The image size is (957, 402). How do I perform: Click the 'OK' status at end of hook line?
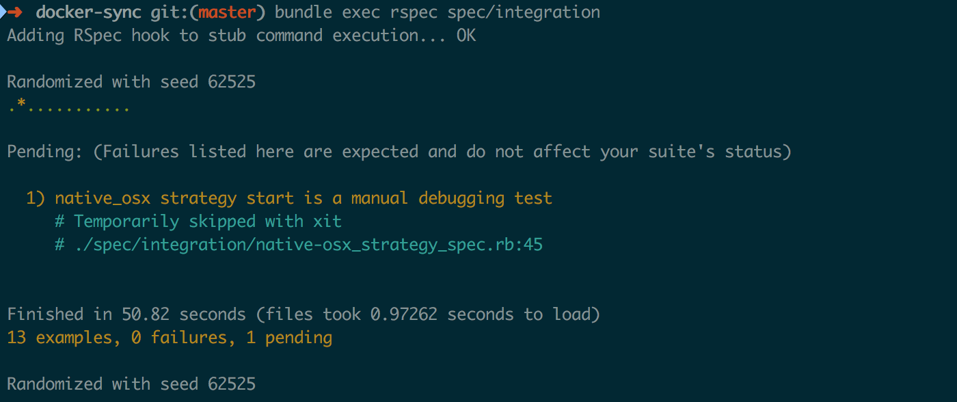pos(466,36)
